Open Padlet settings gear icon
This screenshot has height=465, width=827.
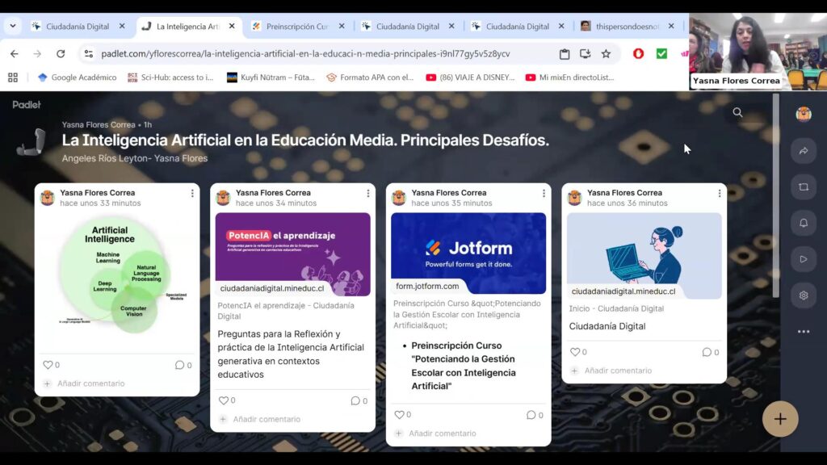[x=804, y=295]
